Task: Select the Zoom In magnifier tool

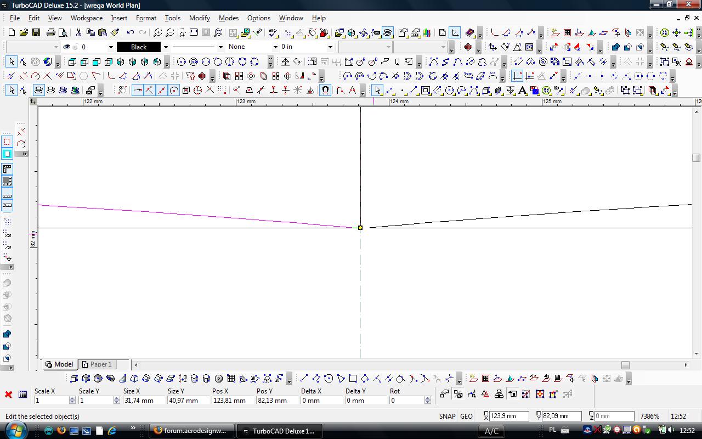Action: pos(157,33)
